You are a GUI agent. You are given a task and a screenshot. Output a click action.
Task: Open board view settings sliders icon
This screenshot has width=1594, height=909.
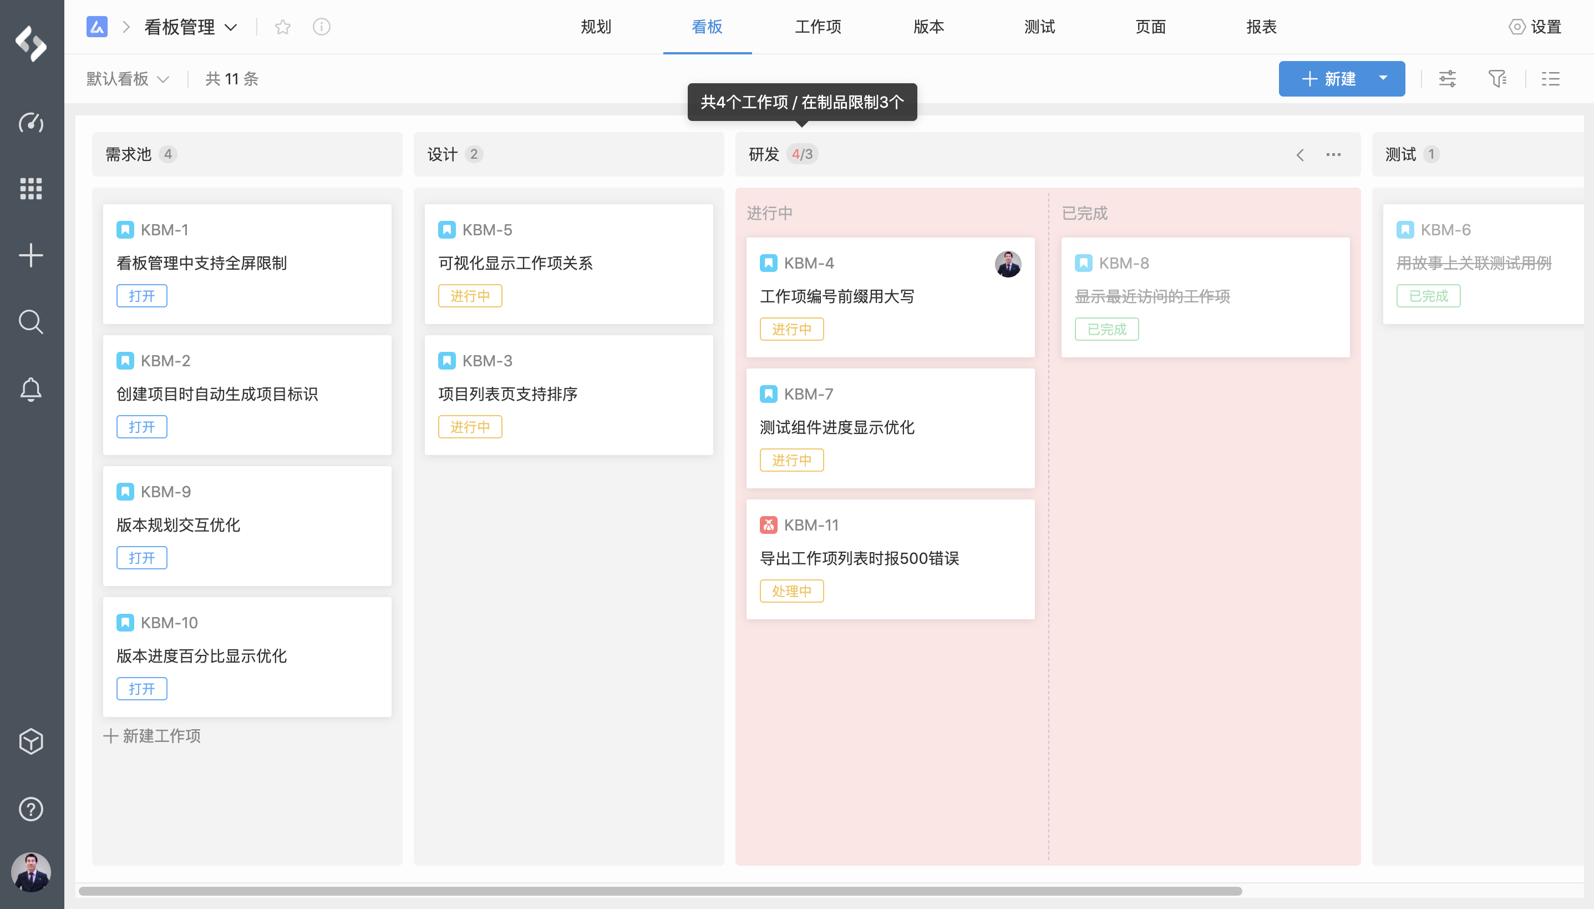(x=1448, y=79)
